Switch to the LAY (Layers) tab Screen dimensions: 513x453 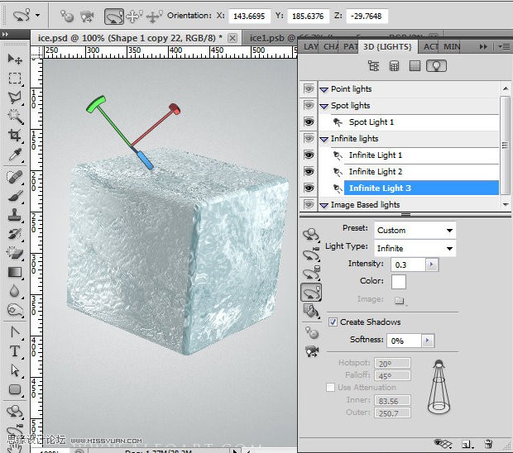click(310, 47)
